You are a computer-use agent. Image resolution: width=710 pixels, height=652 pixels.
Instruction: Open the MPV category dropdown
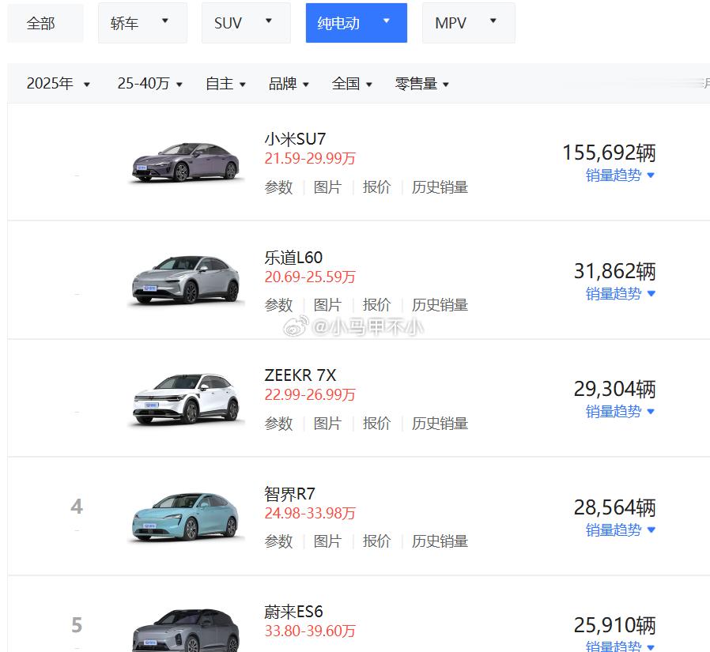(469, 23)
